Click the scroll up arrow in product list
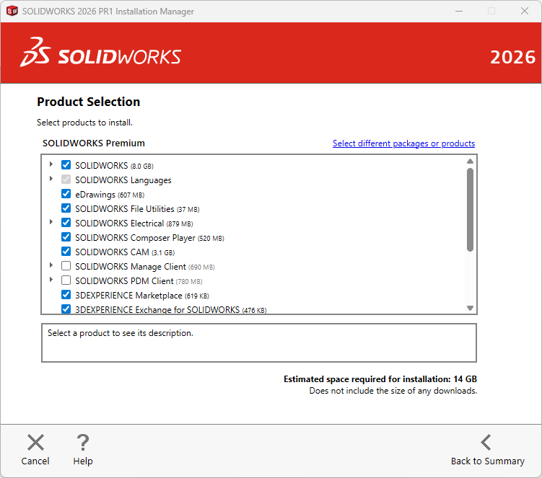The width and height of the screenshot is (542, 478). point(470,161)
